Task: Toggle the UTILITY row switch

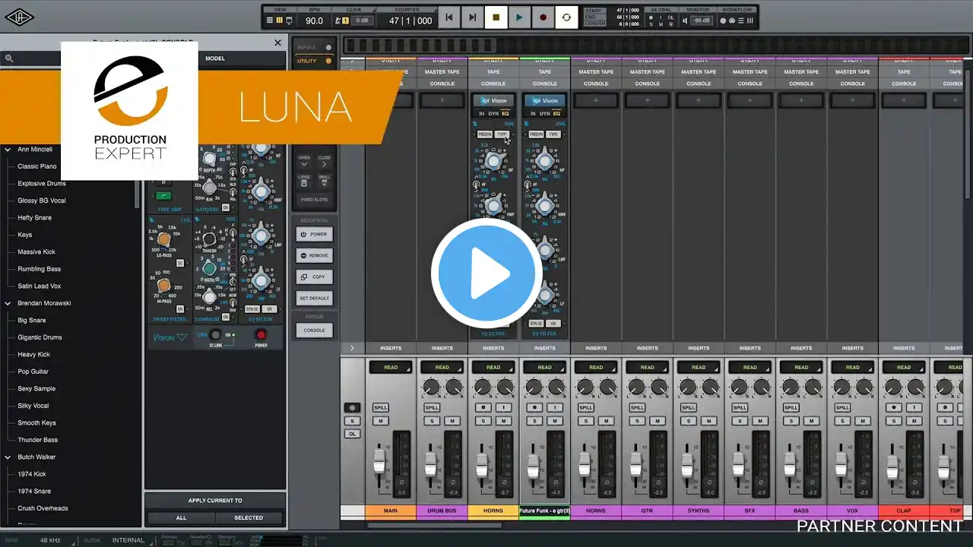Action: [x=328, y=61]
